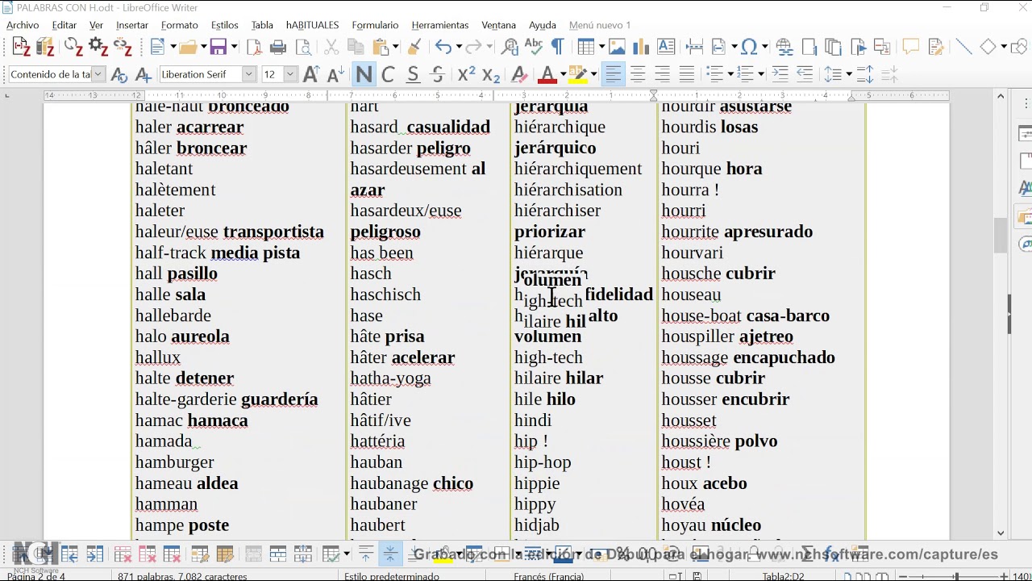Screen dimensions: 1032x581
Task: Open the font size 12 dropdown
Action: pyautogui.click(x=290, y=74)
